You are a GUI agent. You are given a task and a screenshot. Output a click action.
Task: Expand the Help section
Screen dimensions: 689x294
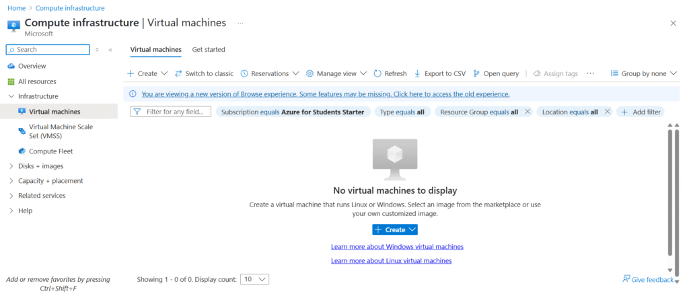tap(11, 211)
